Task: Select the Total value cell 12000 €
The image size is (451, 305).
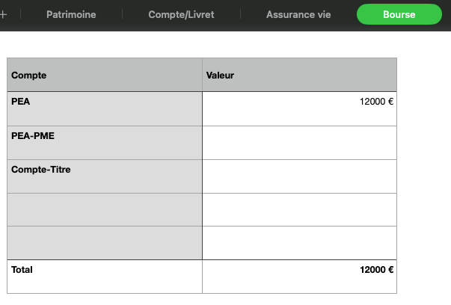Action: tap(299, 277)
